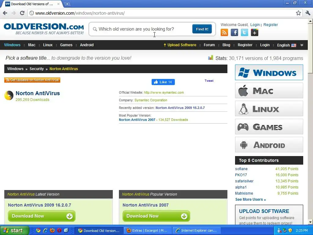Click the security shield tray icon
This screenshot has width=313, height=235.
pyautogui.click(x=290, y=230)
